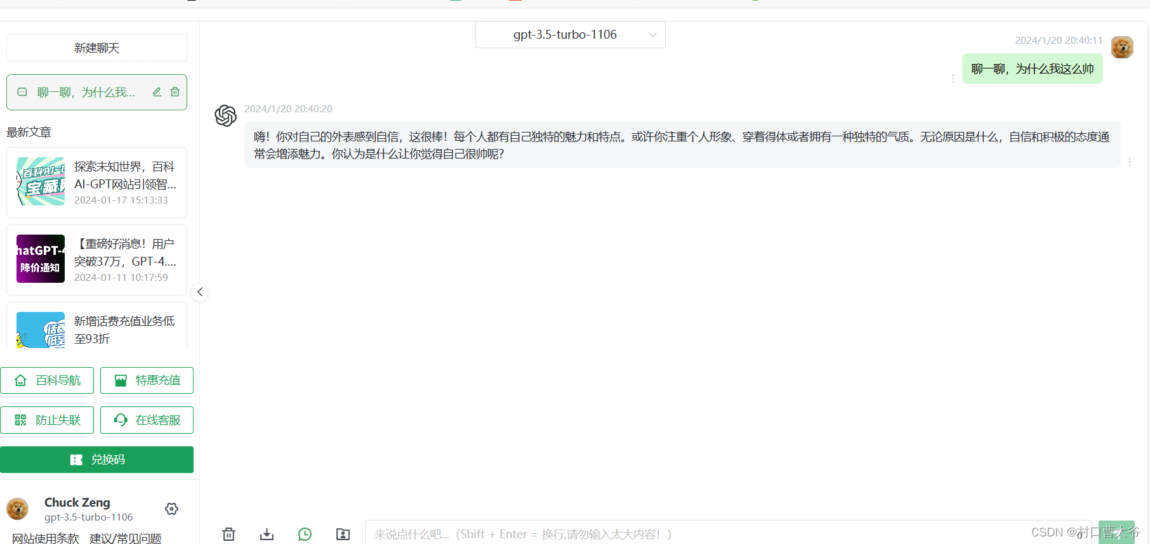Open options dots beside the AI reply
The height and width of the screenshot is (544, 1150).
click(x=1130, y=162)
